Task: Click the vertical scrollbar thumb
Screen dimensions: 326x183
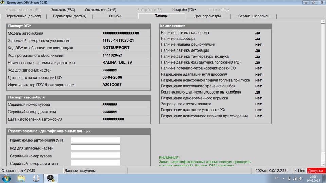Action: pos(323,87)
